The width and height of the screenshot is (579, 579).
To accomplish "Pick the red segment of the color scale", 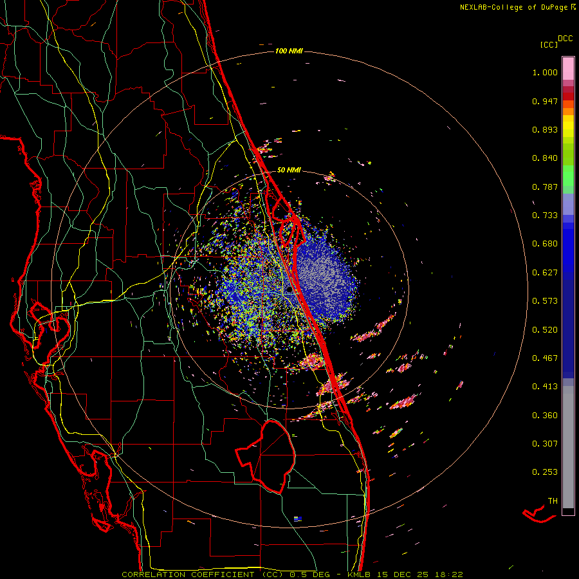I will click(x=568, y=96).
